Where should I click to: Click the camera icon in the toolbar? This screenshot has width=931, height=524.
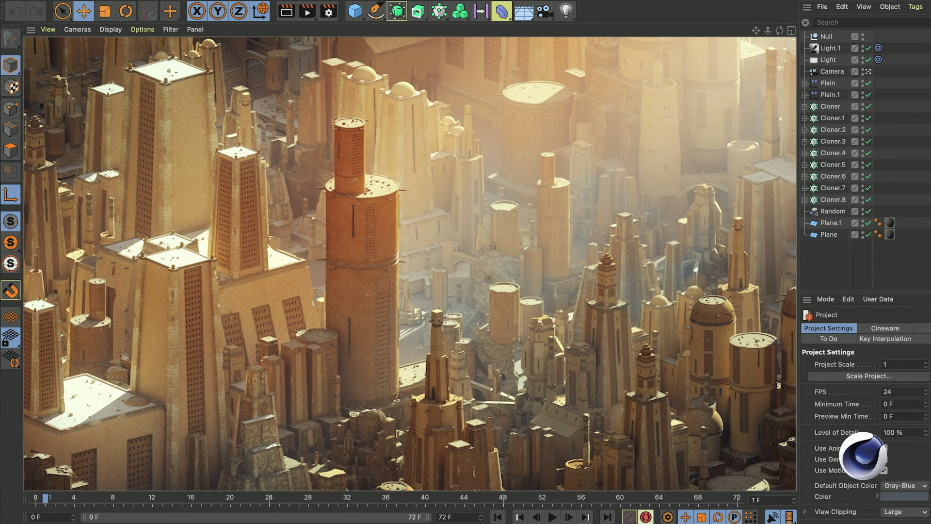click(x=543, y=11)
